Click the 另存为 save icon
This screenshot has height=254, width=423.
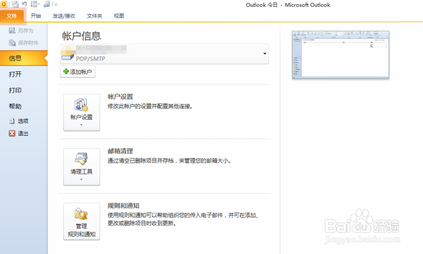tap(12, 30)
